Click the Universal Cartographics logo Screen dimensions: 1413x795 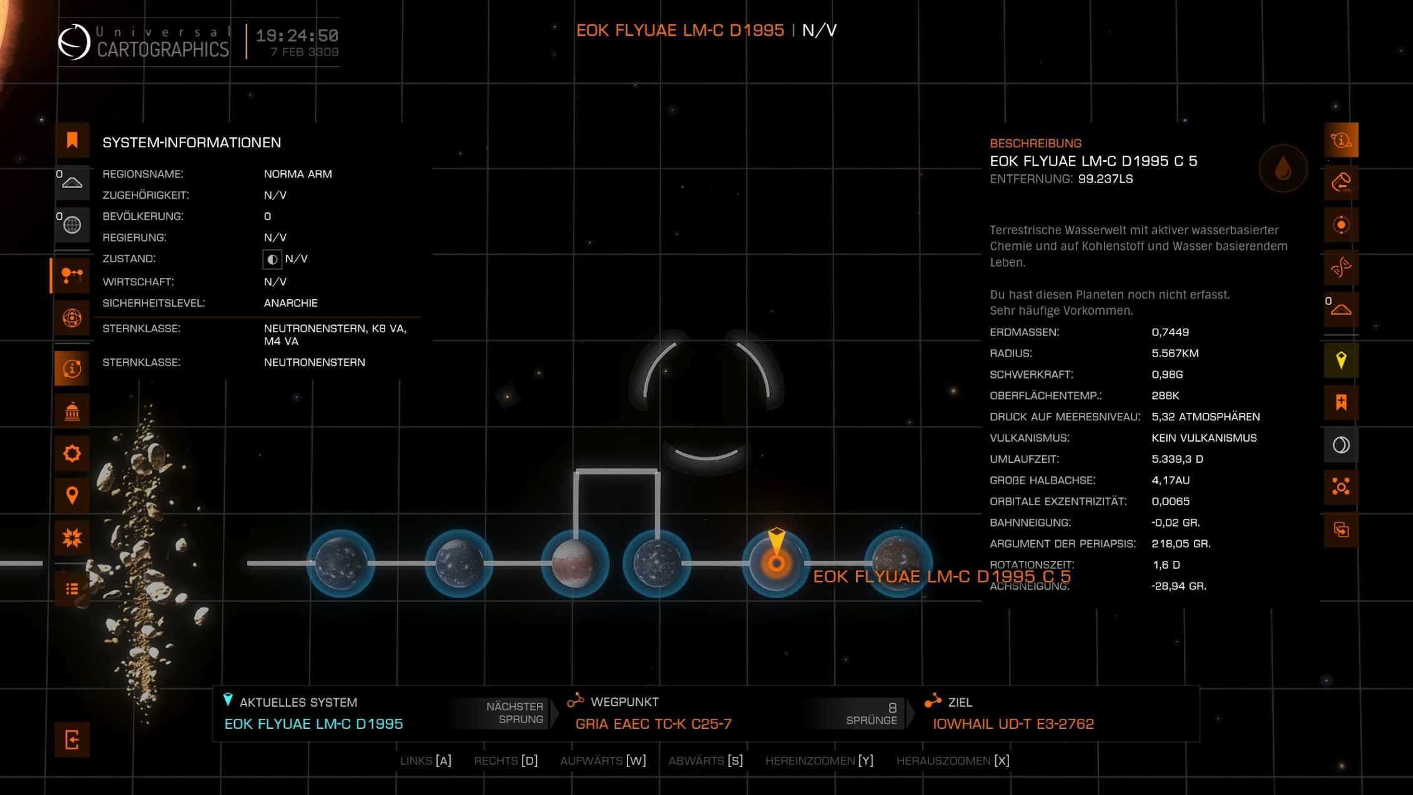(144, 42)
